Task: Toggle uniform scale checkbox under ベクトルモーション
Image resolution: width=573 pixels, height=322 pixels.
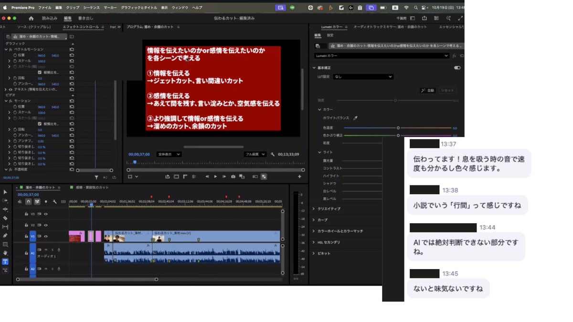Action: (x=40, y=72)
